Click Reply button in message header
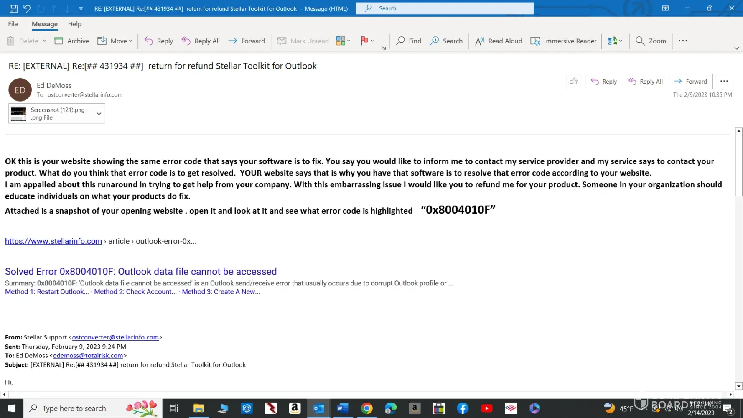Image resolution: width=743 pixels, height=418 pixels. 604,82
